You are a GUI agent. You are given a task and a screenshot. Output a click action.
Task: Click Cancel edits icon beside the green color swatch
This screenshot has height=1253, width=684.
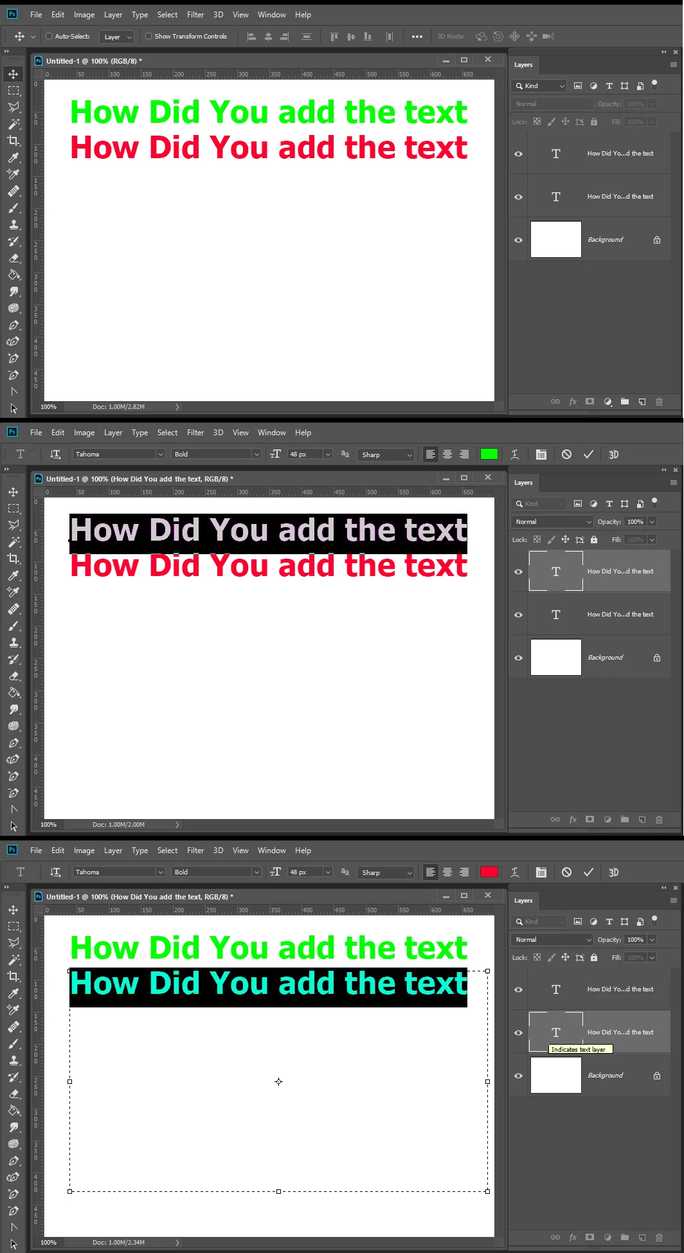[x=566, y=455]
